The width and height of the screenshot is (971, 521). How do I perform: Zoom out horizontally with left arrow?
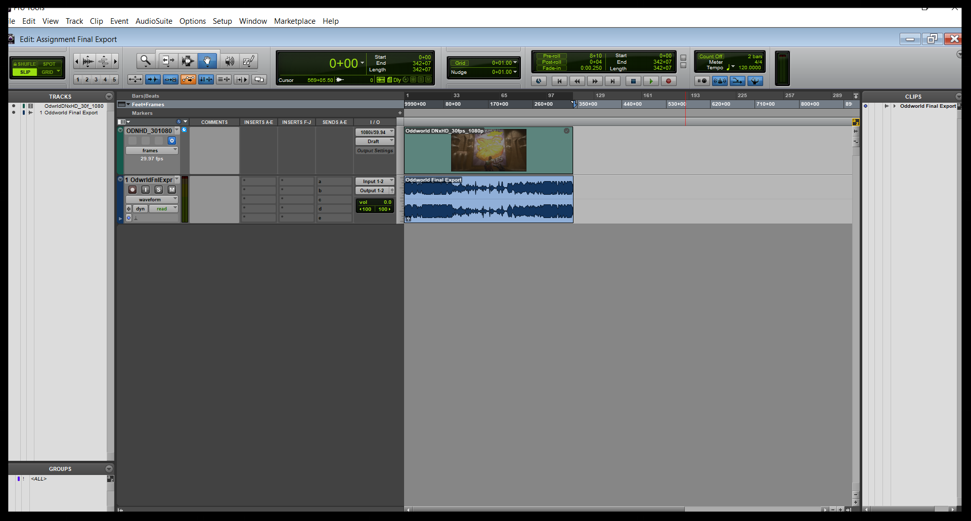77,62
